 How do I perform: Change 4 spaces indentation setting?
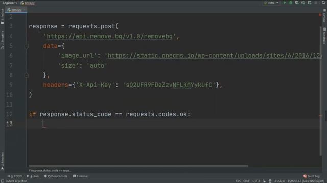click(279, 181)
